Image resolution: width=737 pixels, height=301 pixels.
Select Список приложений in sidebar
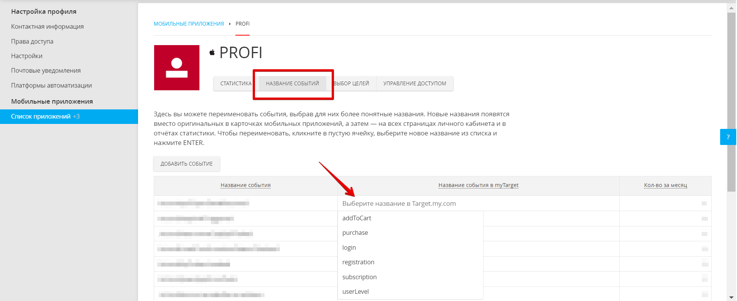pos(69,117)
